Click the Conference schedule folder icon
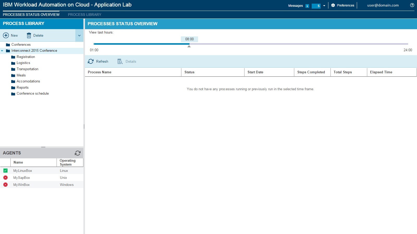The width and height of the screenshot is (417, 234). pyautogui.click(x=13, y=94)
